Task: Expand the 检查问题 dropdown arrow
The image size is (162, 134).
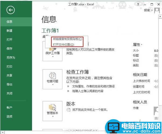Action: (x=53, y=85)
